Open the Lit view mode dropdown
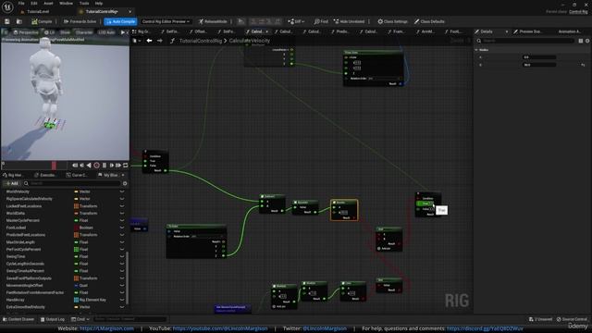592x333 pixels. pos(49,32)
